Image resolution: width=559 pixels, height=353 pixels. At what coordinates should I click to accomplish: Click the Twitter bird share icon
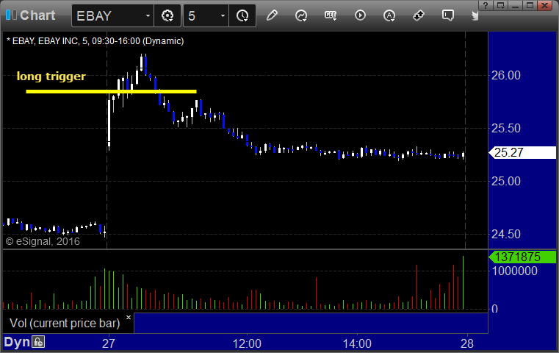[x=475, y=15]
